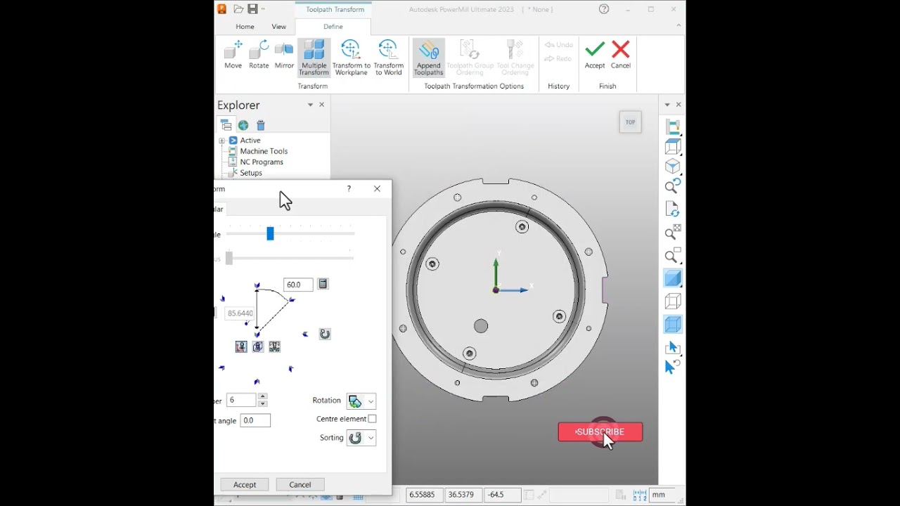Decrease number of copies with down stepper
Screen dimensions: 900x506
pos(262,403)
